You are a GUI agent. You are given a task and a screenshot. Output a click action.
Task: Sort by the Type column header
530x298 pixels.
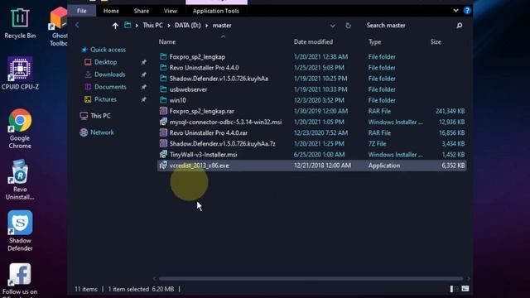click(374, 42)
